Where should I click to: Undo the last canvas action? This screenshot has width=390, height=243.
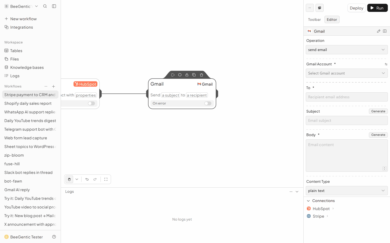point(87,179)
